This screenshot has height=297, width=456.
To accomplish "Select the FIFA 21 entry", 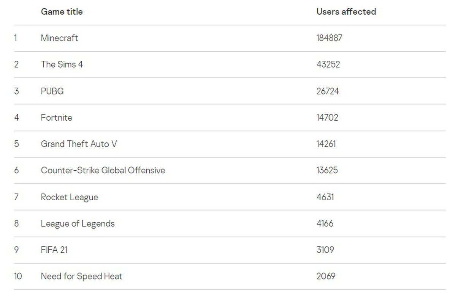I will (x=54, y=250).
